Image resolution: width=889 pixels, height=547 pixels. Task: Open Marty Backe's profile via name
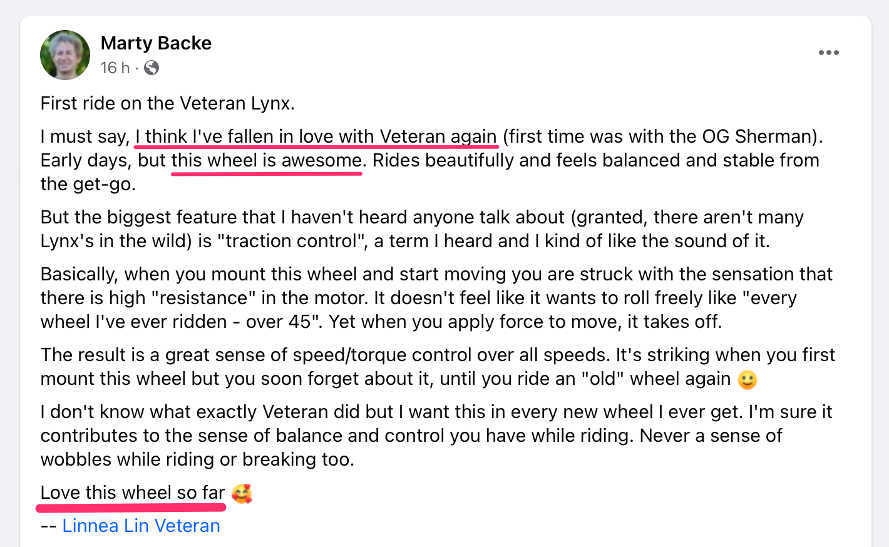(156, 43)
